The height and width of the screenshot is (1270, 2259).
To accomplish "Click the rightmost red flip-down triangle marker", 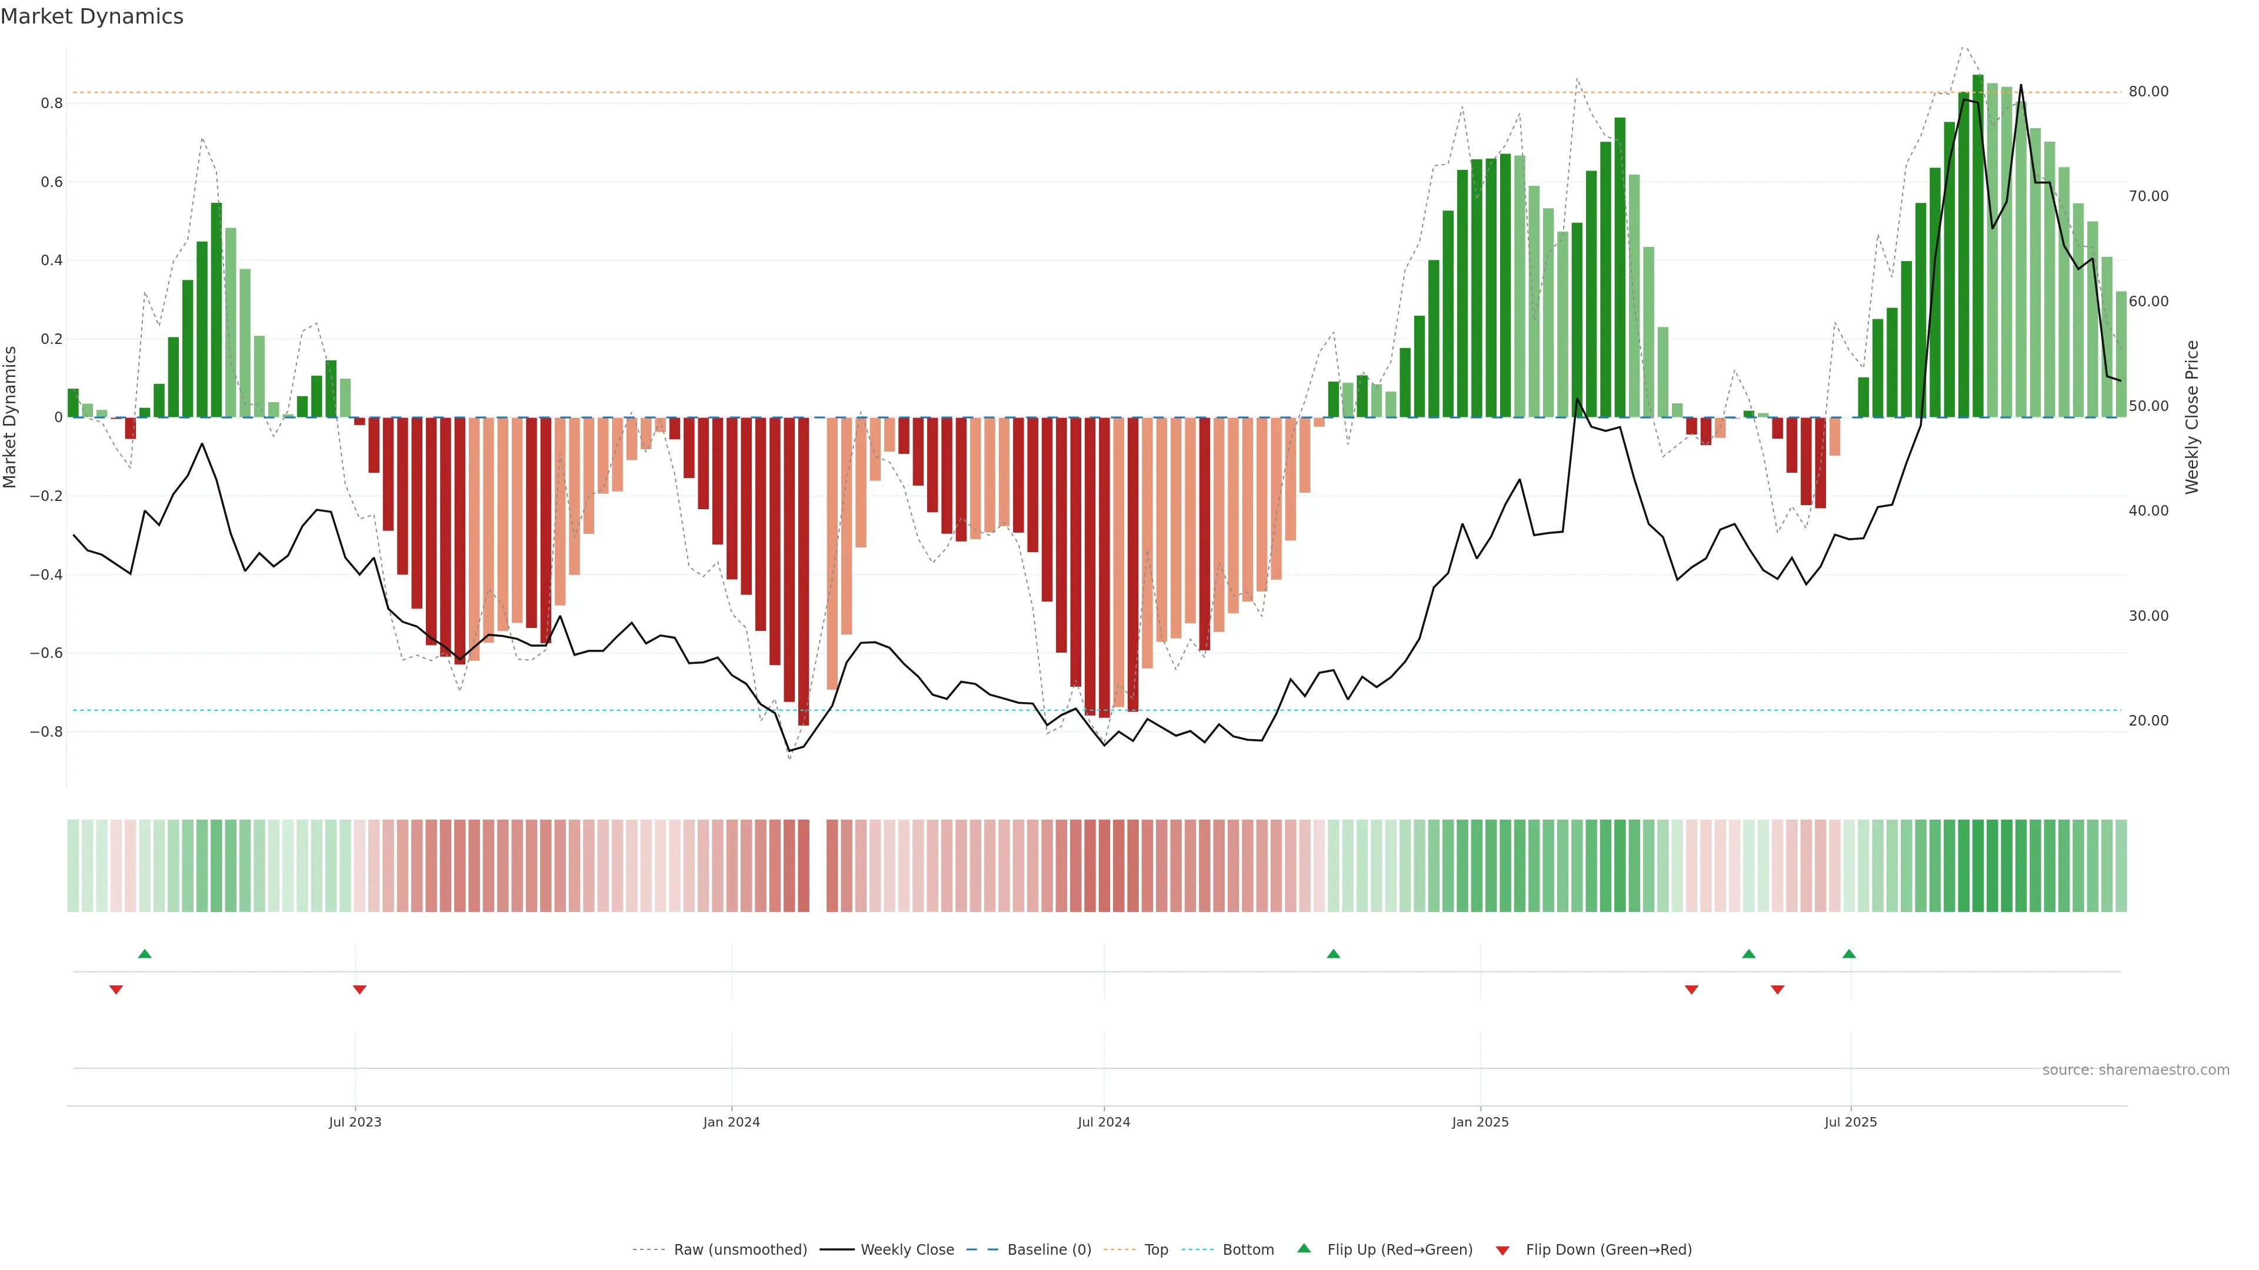I will pos(1778,990).
